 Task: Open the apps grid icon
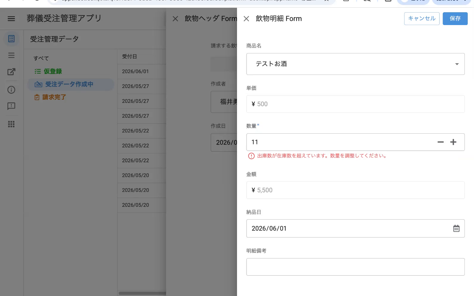tap(11, 124)
